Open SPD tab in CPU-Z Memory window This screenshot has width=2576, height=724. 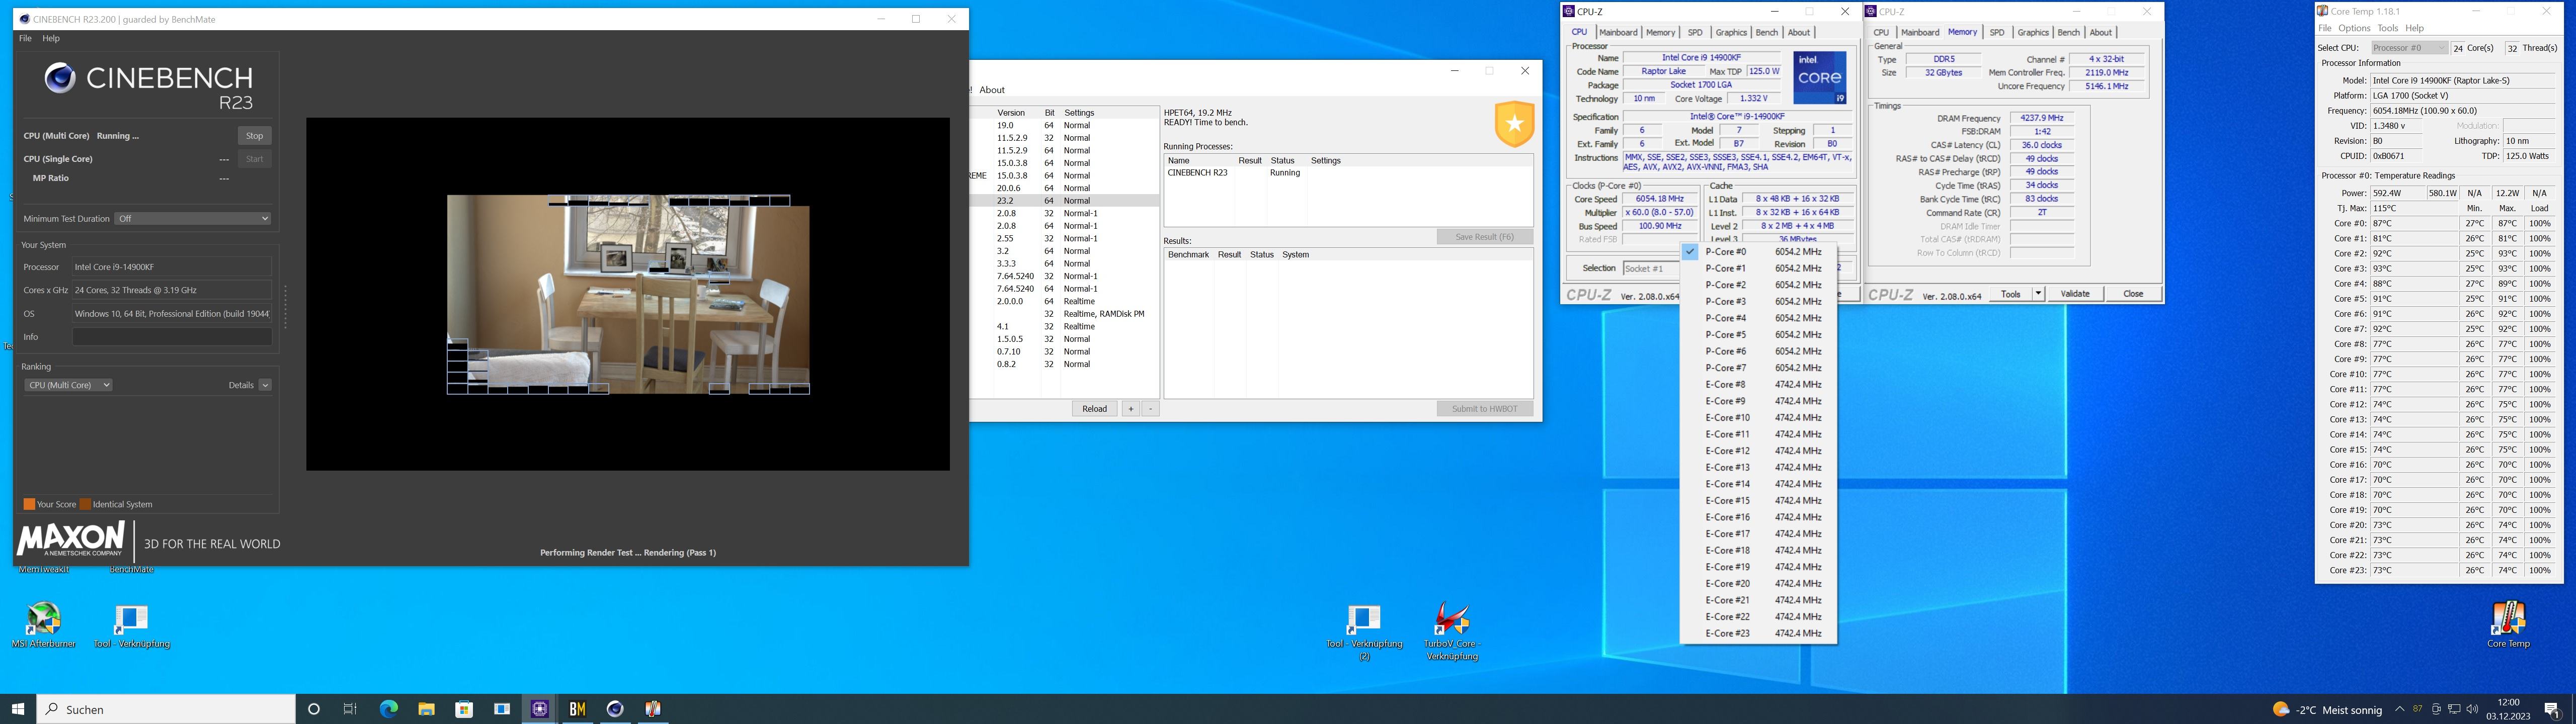(1997, 32)
